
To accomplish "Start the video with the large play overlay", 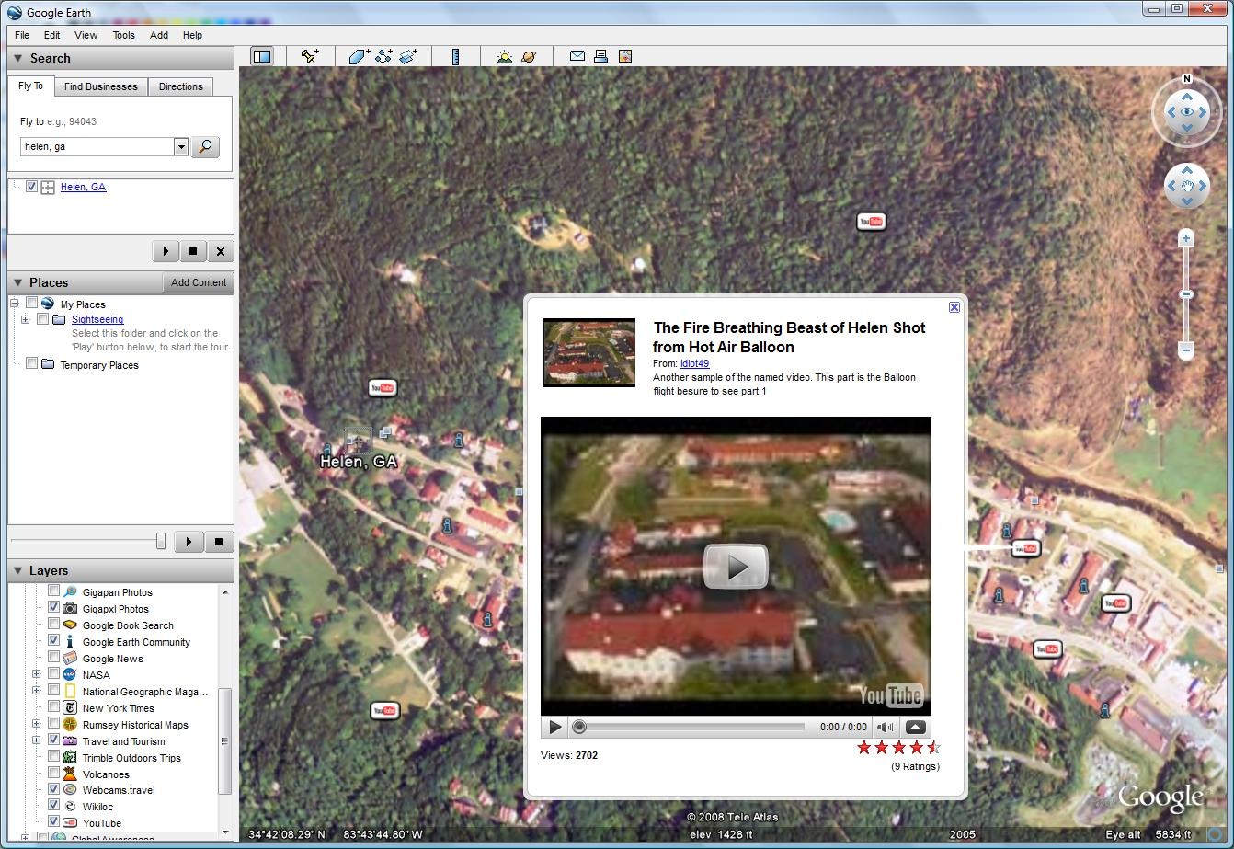I will [x=736, y=567].
